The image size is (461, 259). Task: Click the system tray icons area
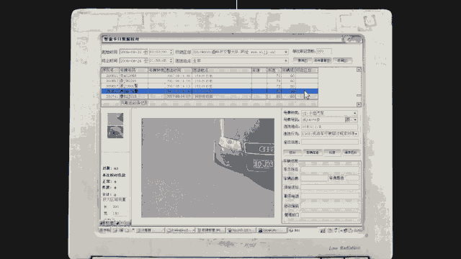(x=341, y=230)
